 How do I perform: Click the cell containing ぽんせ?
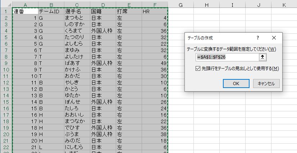(x=77, y=102)
